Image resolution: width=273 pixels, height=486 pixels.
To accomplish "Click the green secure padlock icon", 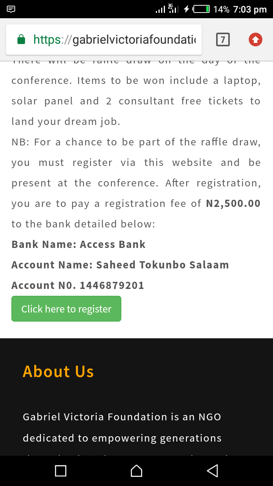I will pos(22,39).
